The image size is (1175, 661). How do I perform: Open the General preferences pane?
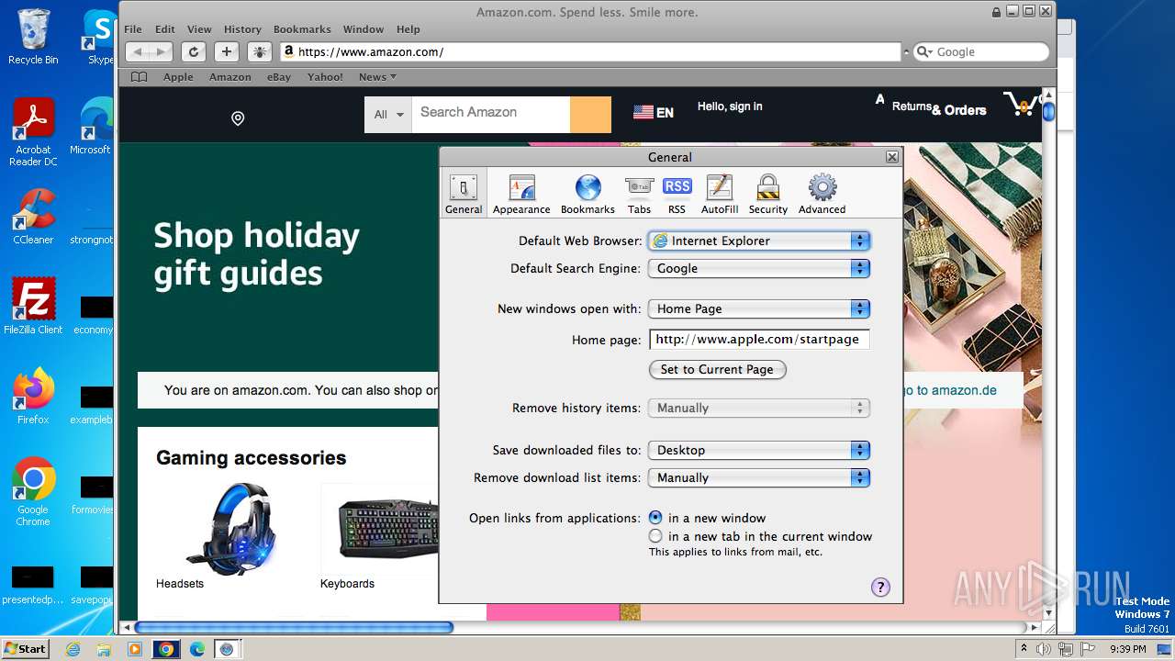coord(464,194)
